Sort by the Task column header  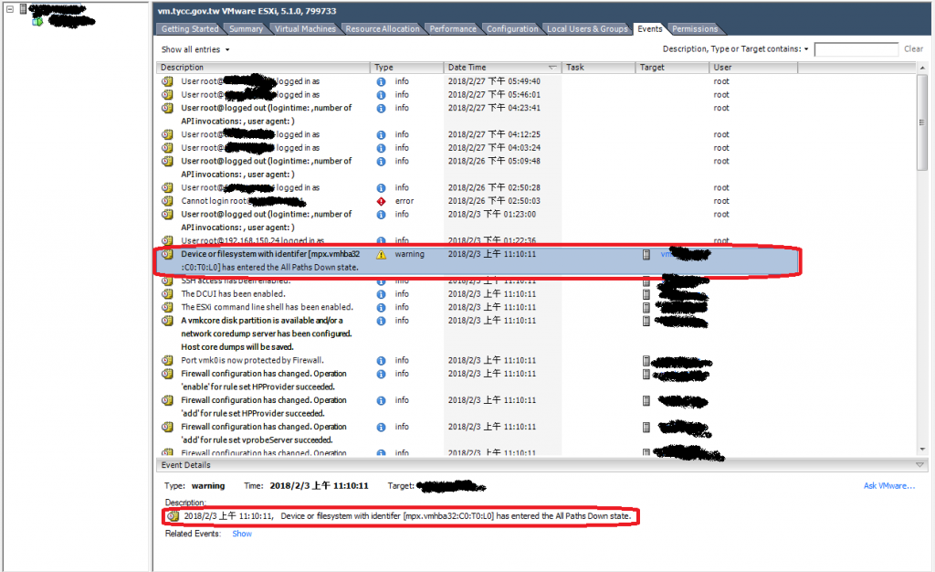pos(599,68)
